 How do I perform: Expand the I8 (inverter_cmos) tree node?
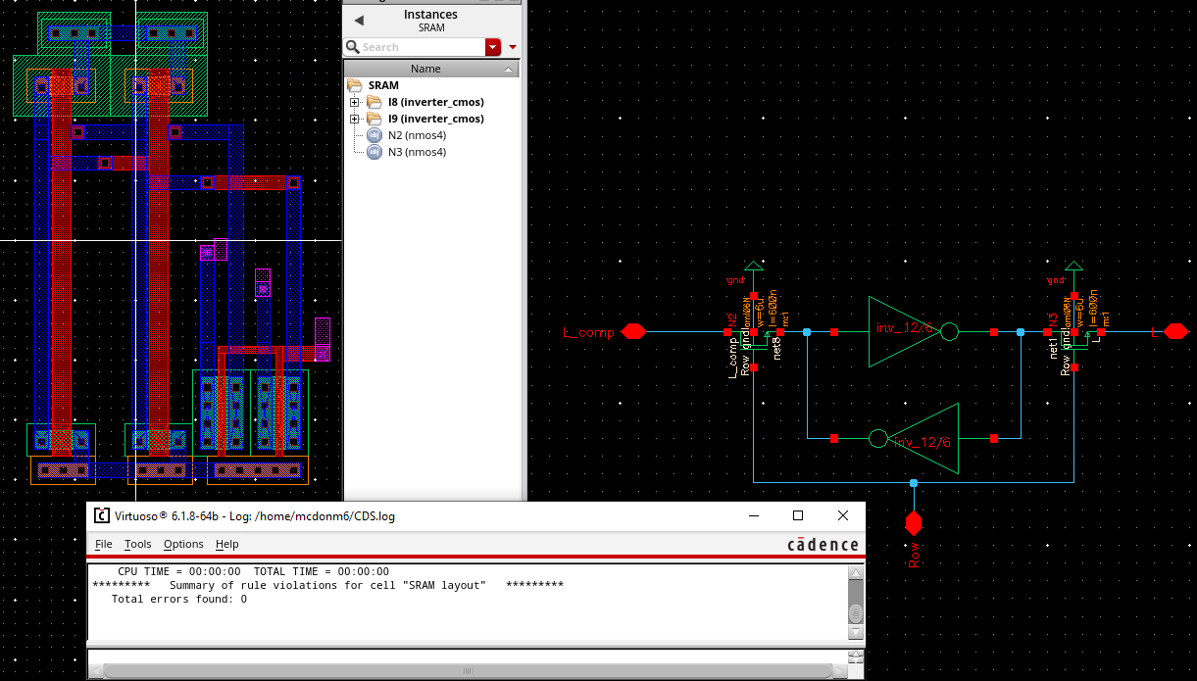click(355, 102)
